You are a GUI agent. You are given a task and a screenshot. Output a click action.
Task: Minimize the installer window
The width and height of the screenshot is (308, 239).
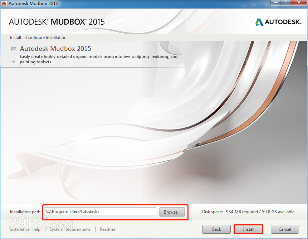275,3
